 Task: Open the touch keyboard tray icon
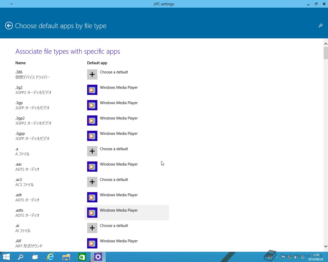[x=270, y=257]
